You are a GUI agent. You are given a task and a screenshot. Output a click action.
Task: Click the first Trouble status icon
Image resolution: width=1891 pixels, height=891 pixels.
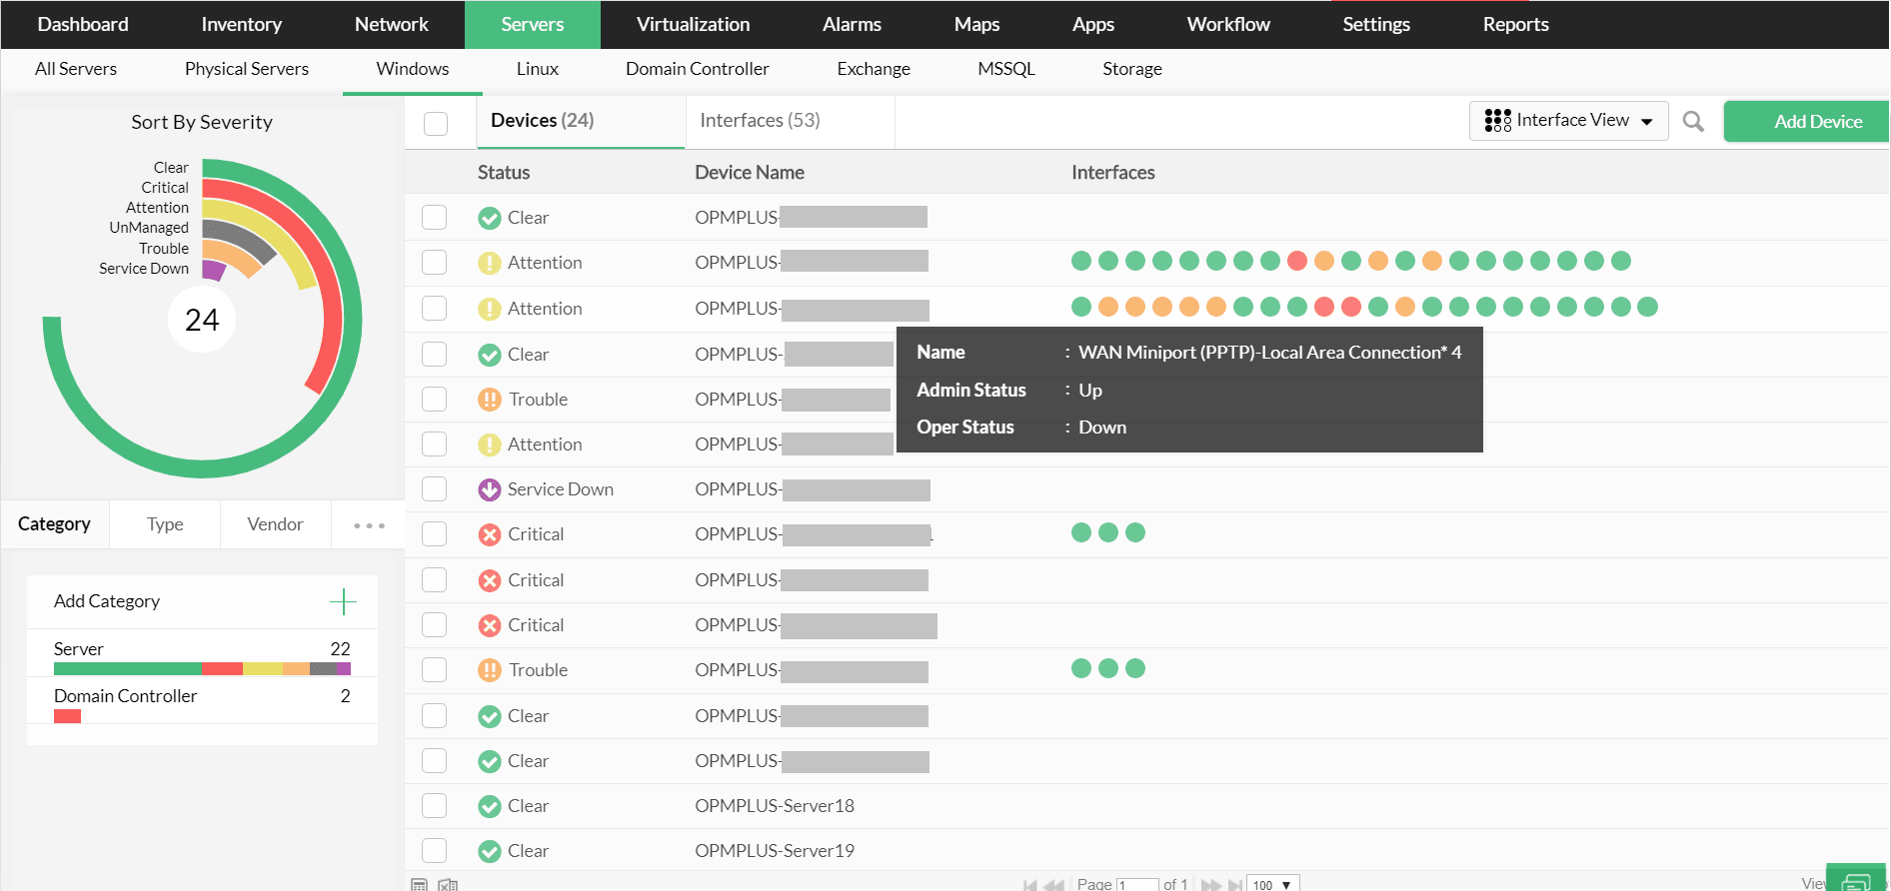point(489,400)
